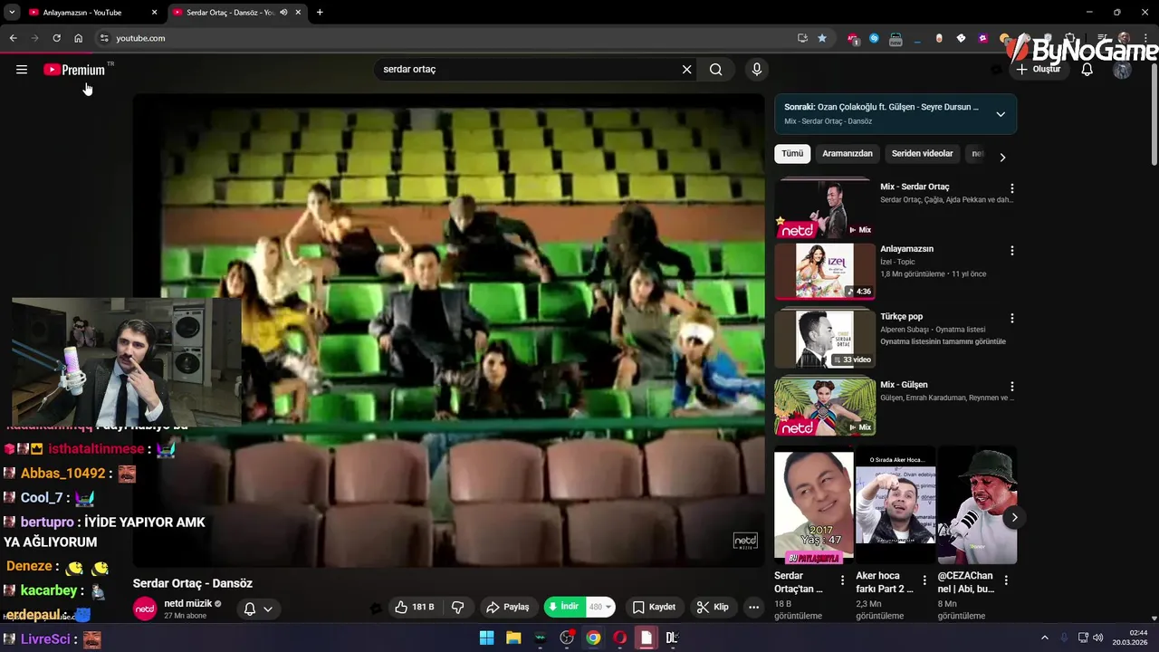Image resolution: width=1159 pixels, height=652 pixels.
Task: Open Mix - Gülşen title
Action: tap(904, 385)
